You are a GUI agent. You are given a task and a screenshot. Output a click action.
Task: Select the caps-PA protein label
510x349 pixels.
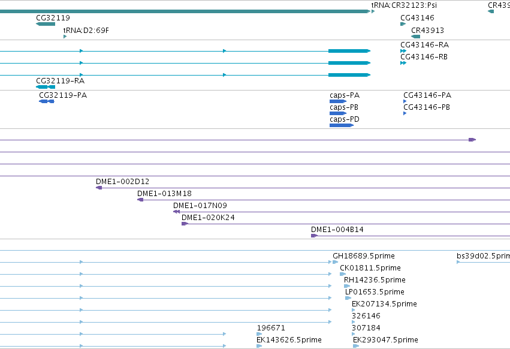pos(345,95)
